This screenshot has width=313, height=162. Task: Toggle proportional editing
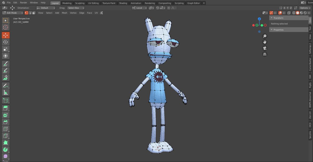169,8
